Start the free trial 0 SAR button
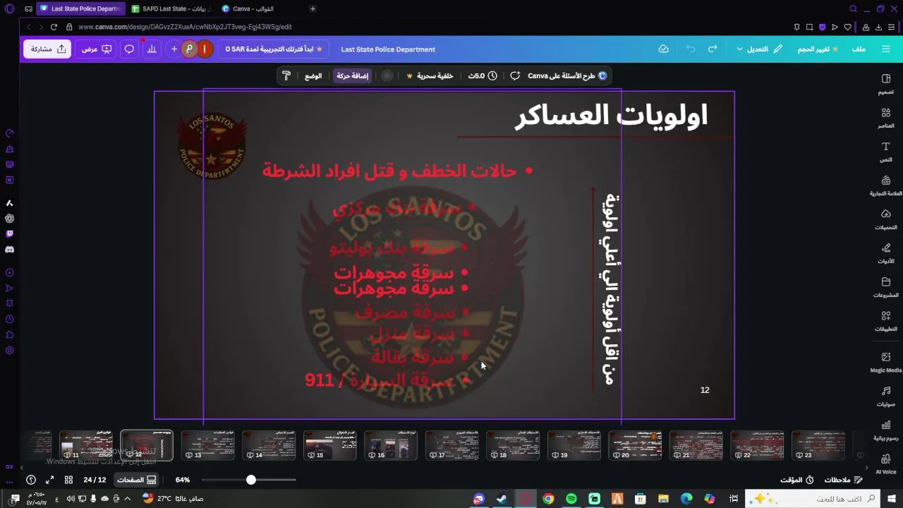This screenshot has height=508, width=903. tap(274, 49)
